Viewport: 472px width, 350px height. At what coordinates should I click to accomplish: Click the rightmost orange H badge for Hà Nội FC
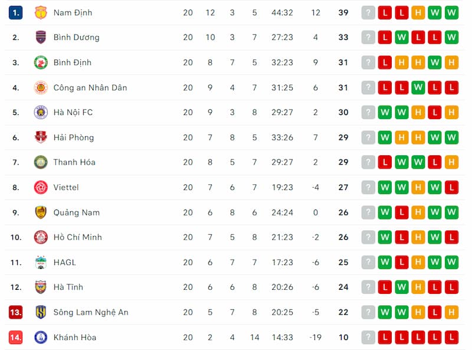[452, 112]
